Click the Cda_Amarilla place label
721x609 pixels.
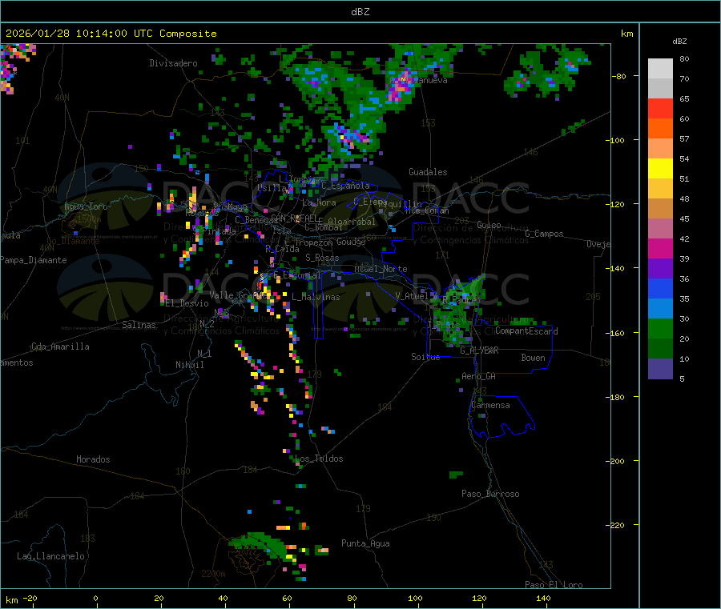point(60,347)
